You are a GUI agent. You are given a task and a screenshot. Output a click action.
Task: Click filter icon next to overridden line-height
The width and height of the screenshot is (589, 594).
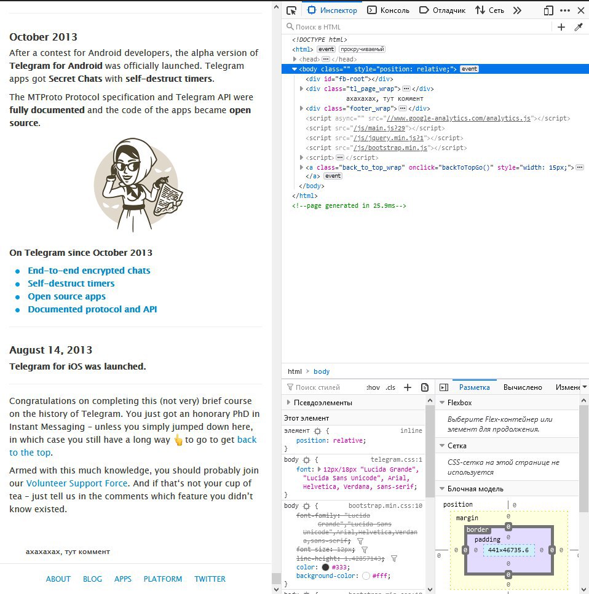[394, 558]
